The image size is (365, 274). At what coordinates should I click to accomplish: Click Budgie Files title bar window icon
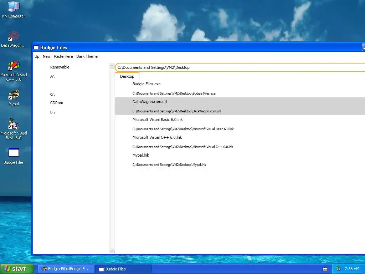36,47
